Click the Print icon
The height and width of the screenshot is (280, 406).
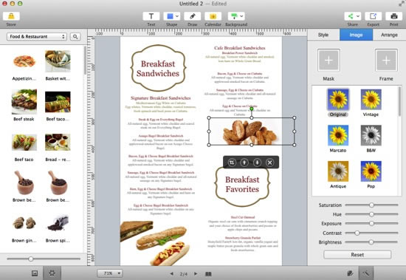pos(394,16)
